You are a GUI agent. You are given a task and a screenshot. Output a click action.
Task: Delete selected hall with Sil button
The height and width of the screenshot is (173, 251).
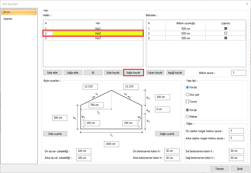click(93, 73)
